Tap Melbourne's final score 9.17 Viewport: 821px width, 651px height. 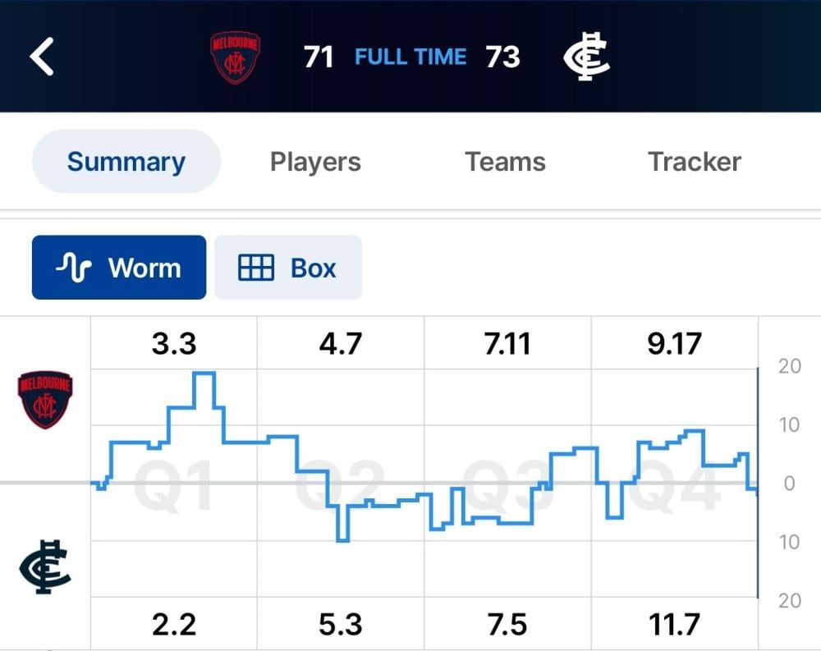click(x=674, y=343)
